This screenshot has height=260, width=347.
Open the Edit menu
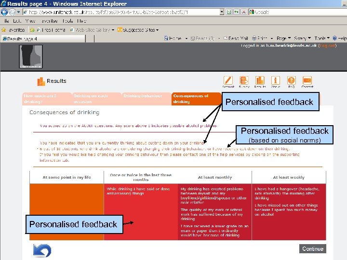[17, 21]
